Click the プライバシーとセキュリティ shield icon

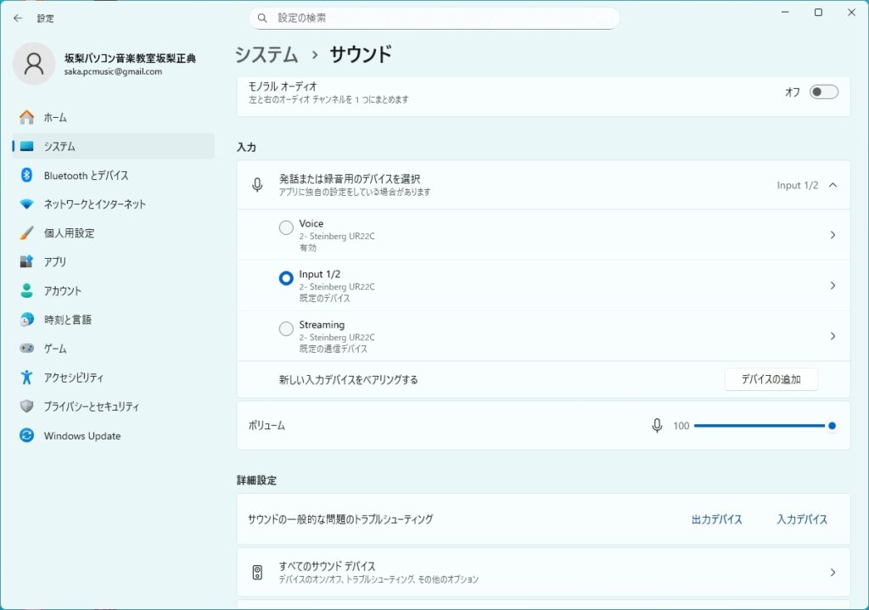pos(26,406)
